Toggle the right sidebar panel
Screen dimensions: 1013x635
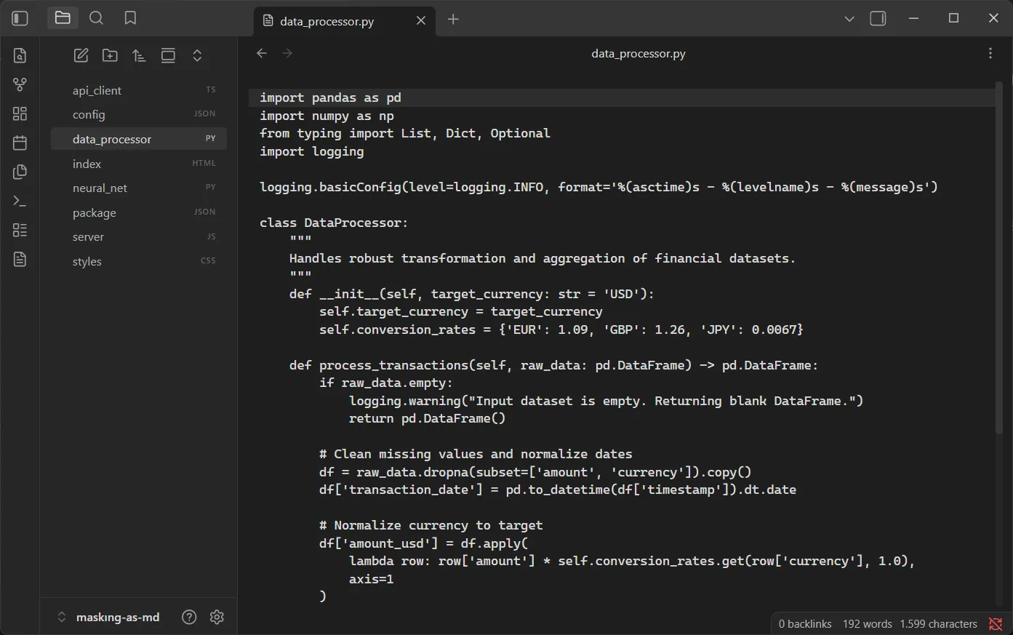point(878,18)
